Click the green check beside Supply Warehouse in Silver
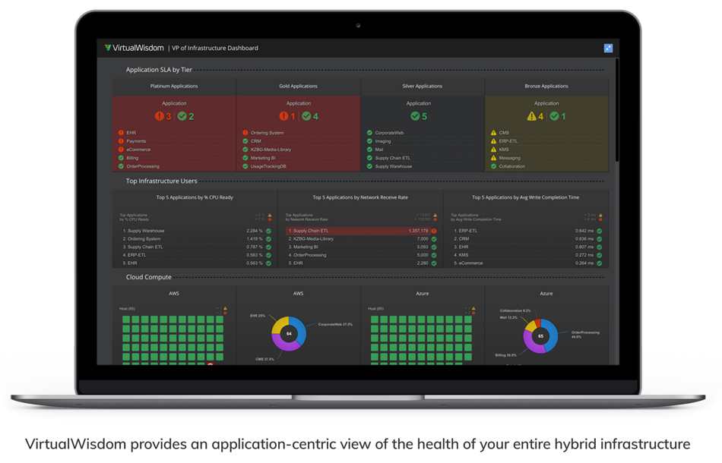The image size is (722, 463). [x=370, y=166]
